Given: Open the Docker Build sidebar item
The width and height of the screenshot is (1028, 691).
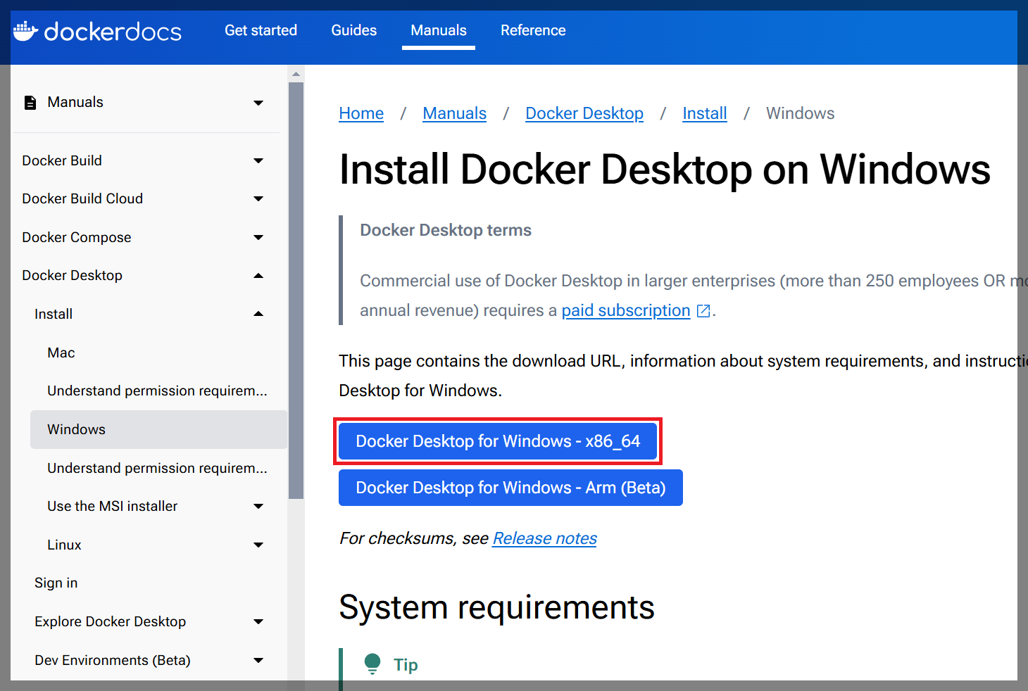Looking at the screenshot, I should (x=62, y=160).
